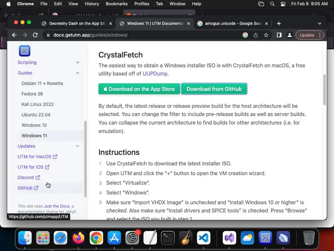The width and height of the screenshot is (334, 251).
Task: Open the Profiles menu
Action: coord(142,4)
